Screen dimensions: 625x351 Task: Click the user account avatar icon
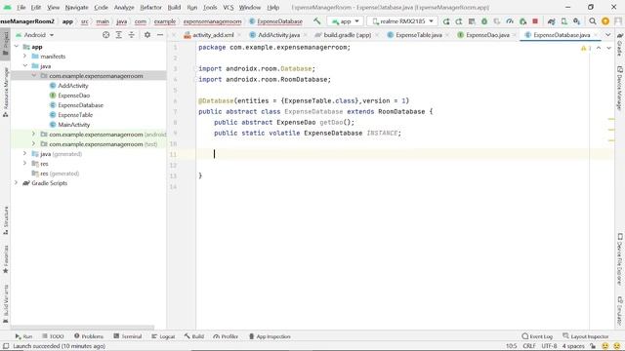tap(618, 21)
